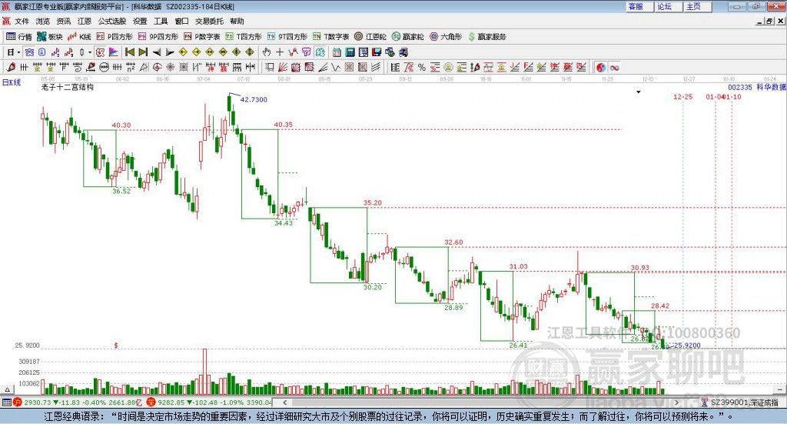Click the colored triangle flag icon
Screen dimensions: 787x424
coord(114,52)
